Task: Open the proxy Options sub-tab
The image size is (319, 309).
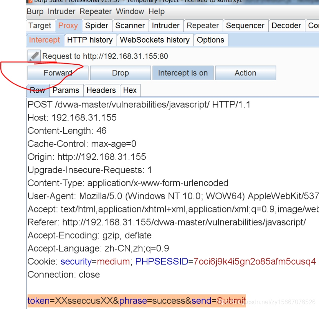Action: [211, 40]
